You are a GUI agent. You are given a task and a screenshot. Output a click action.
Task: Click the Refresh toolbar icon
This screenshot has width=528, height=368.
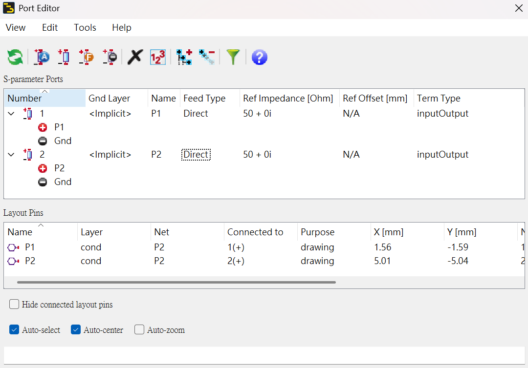tap(15, 57)
